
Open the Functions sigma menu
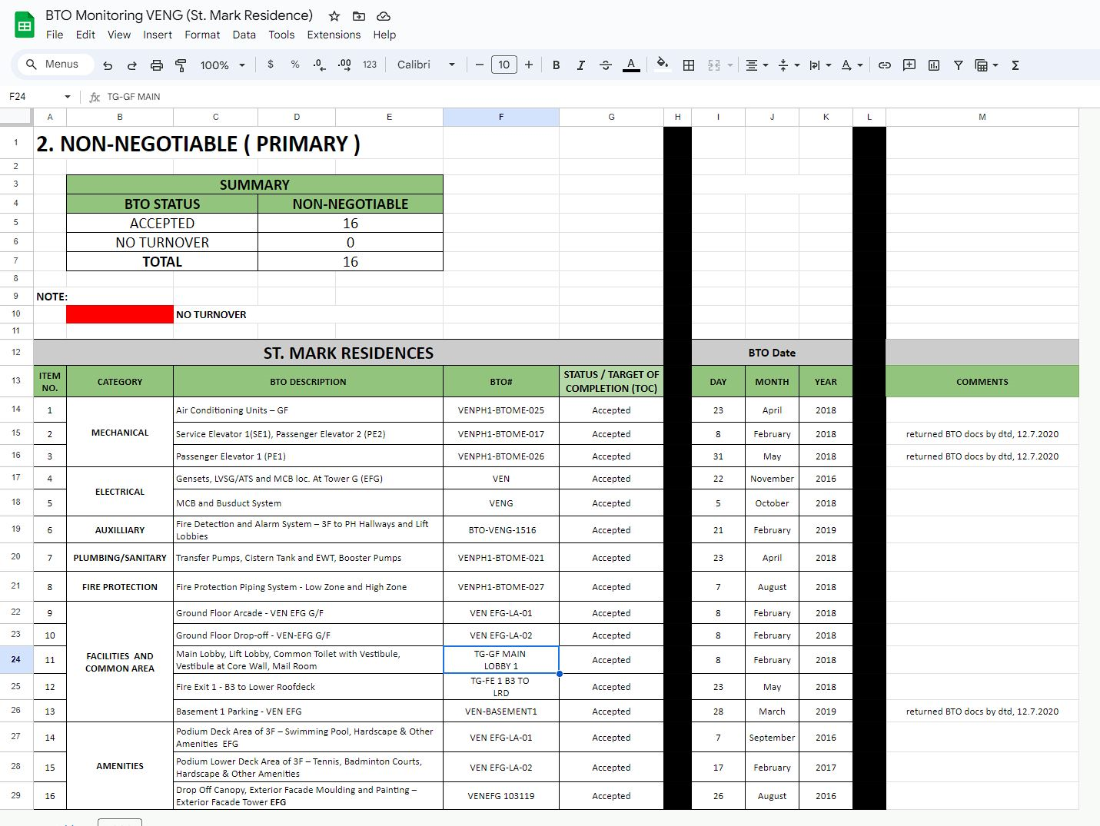coord(1015,65)
